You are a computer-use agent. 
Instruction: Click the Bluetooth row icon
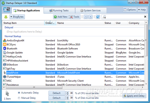5,49
